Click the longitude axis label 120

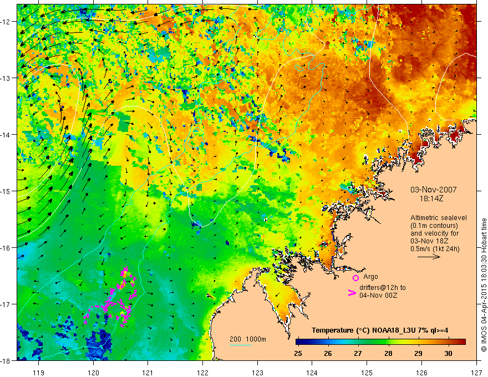pos(93,373)
